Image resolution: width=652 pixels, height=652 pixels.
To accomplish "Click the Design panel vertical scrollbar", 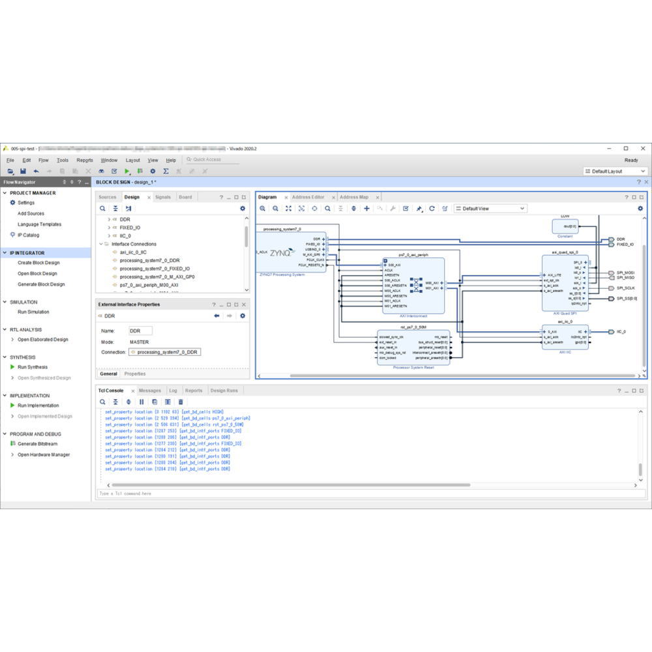I will click(x=246, y=237).
